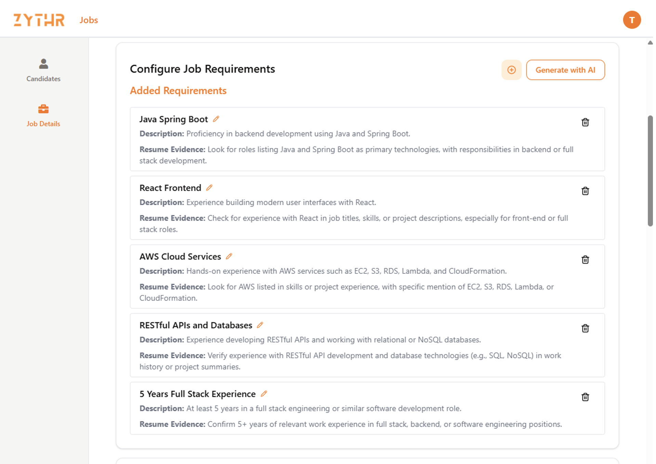Open the Candidates sidebar section
The height and width of the screenshot is (464, 656).
pyautogui.click(x=43, y=70)
